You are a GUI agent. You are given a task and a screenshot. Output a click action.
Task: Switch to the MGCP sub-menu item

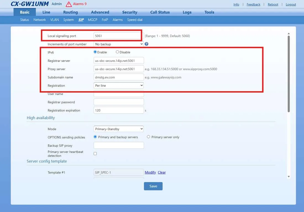click(x=93, y=20)
